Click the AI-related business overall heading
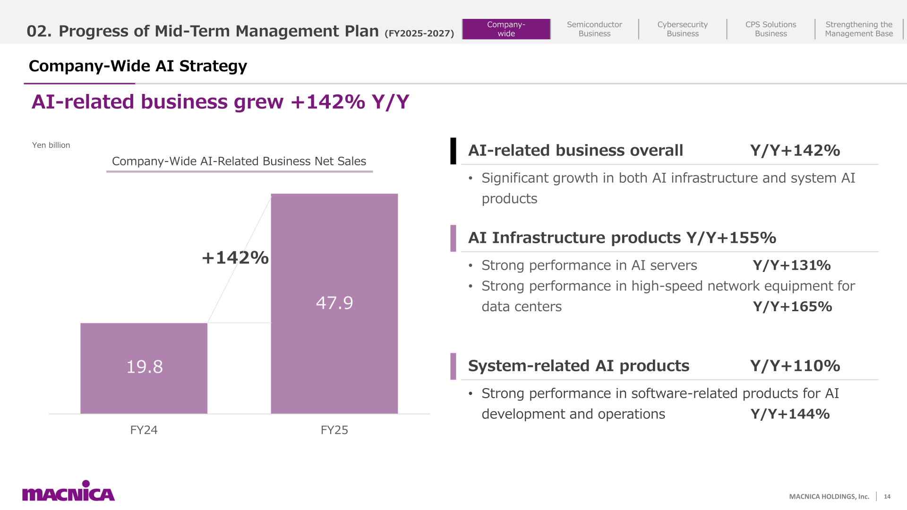The width and height of the screenshot is (907, 510). (x=575, y=150)
